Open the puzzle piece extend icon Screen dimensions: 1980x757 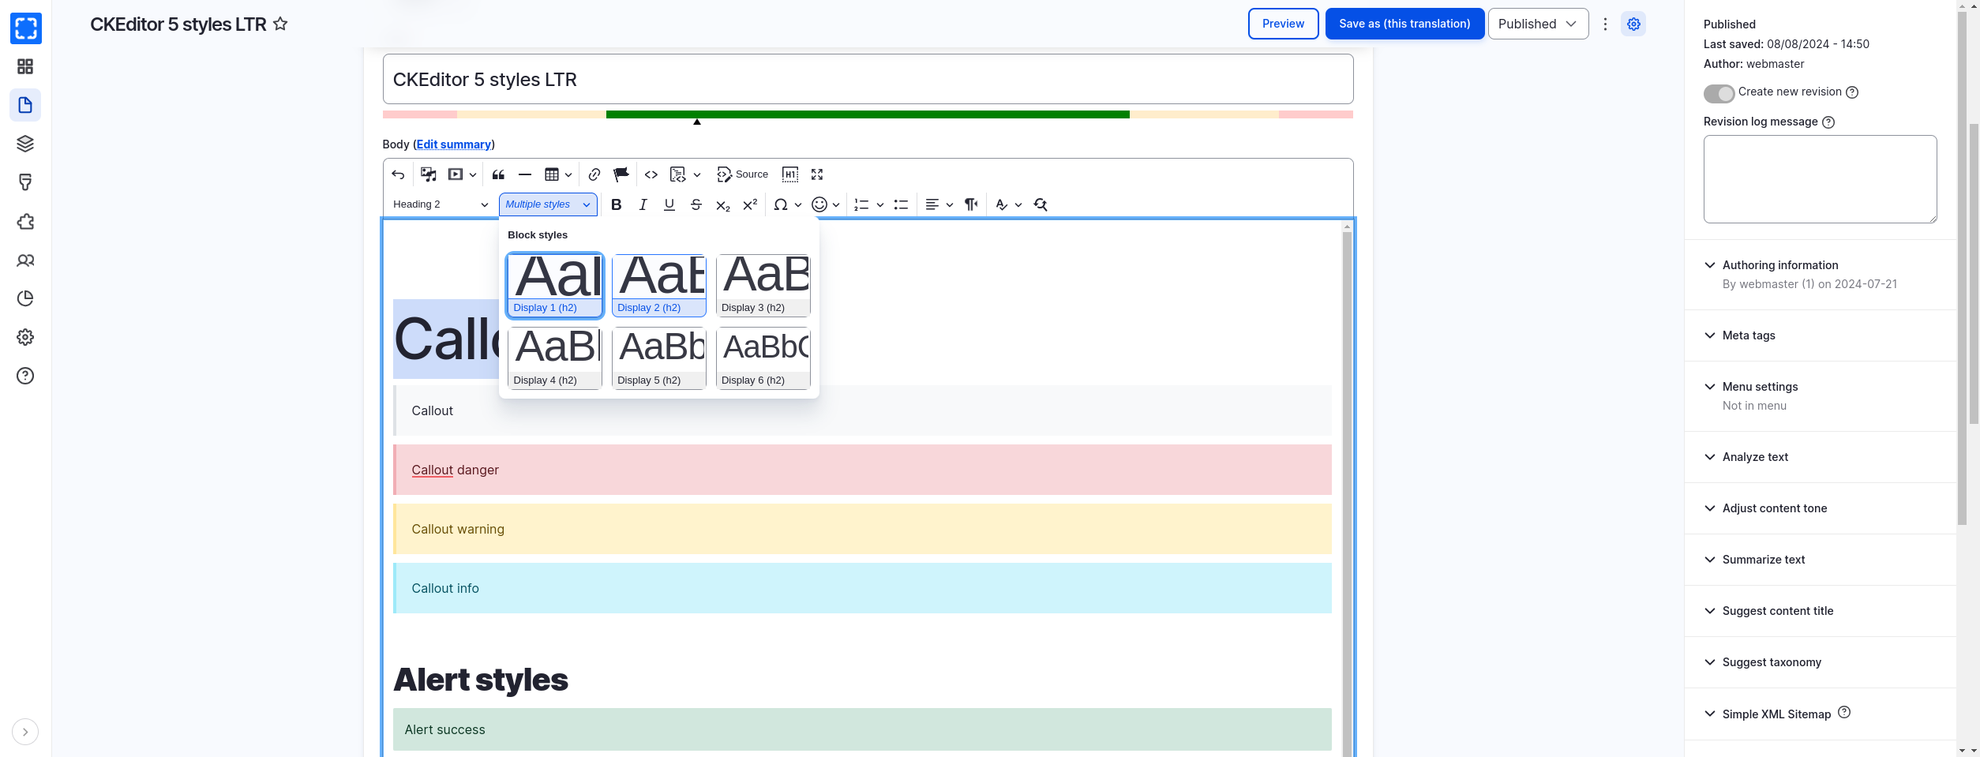point(25,221)
